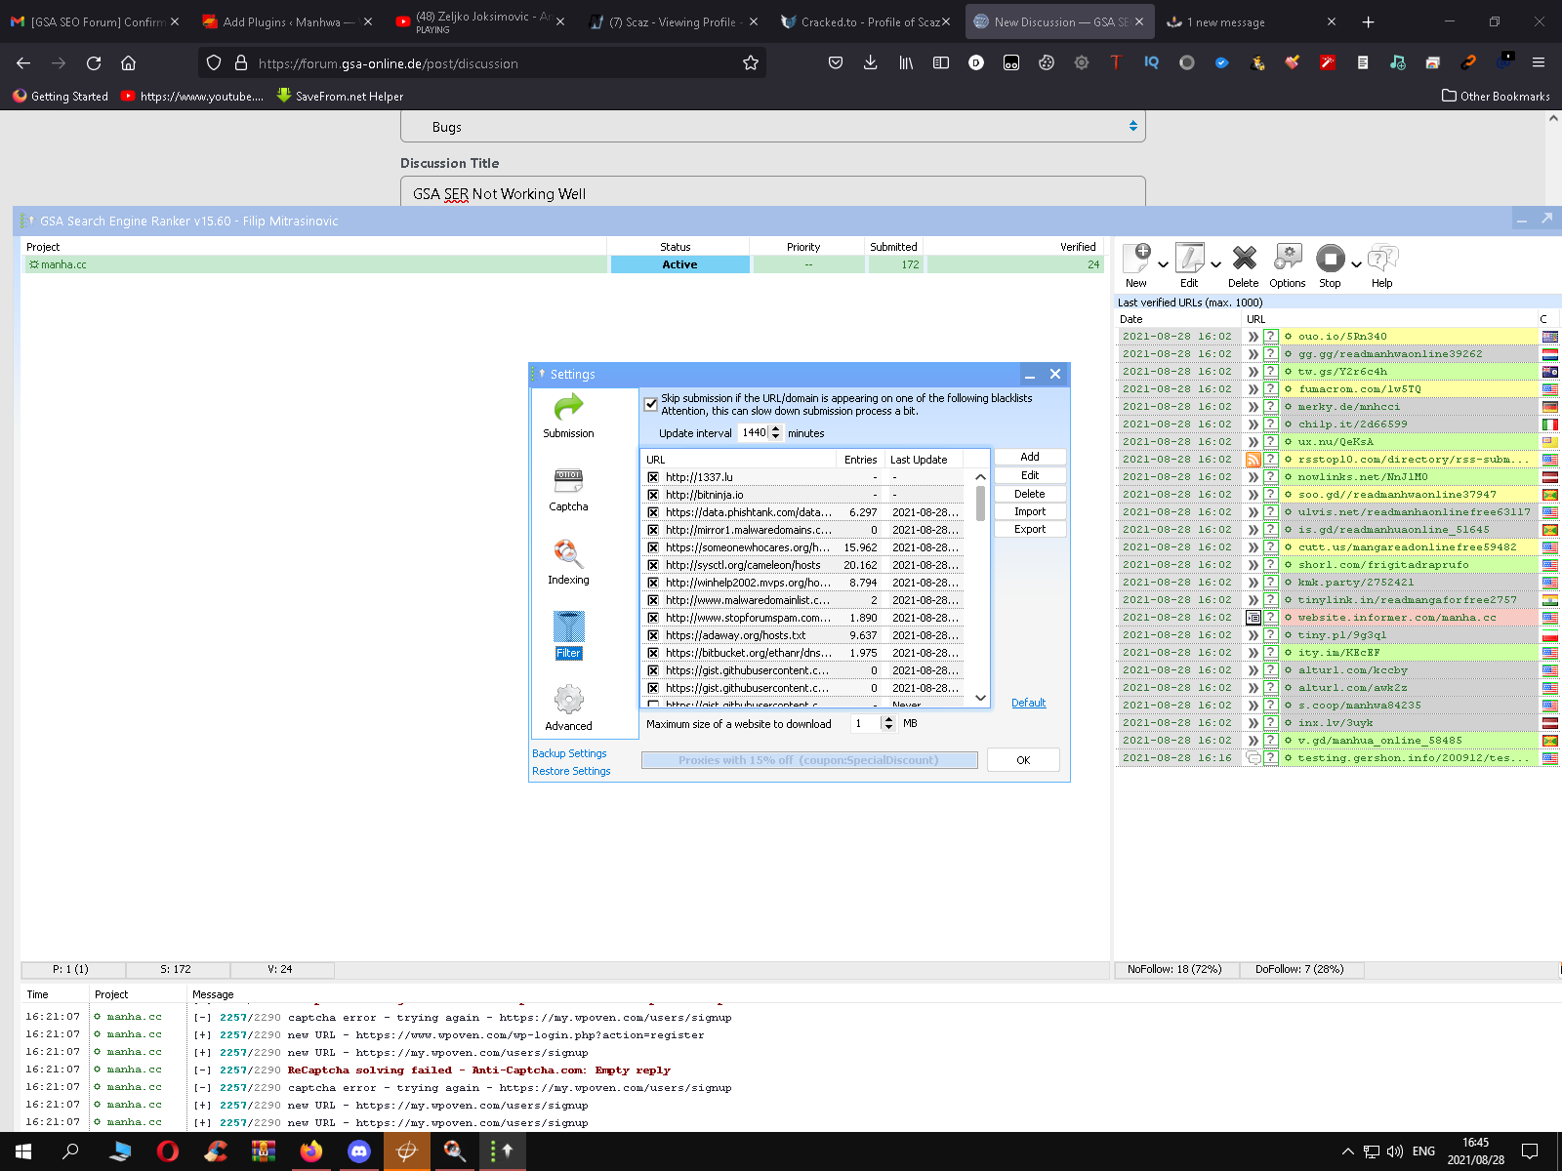
Task: Click the Default link
Action: pyautogui.click(x=1028, y=703)
